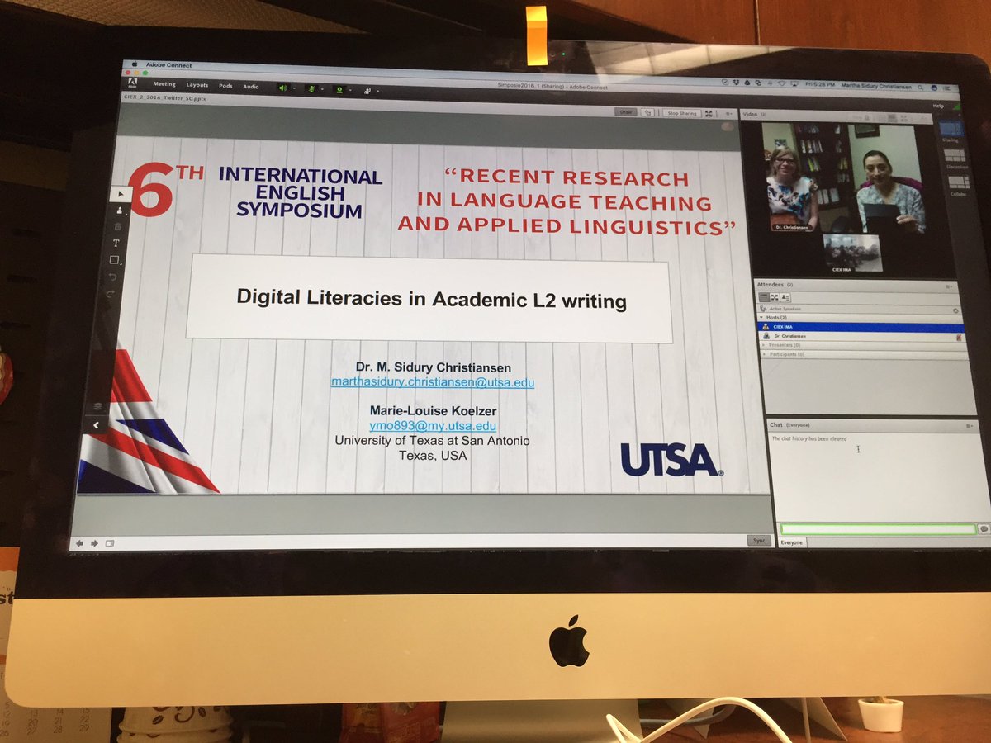Select the arrow selection tool
991x743 pixels.
120,194
